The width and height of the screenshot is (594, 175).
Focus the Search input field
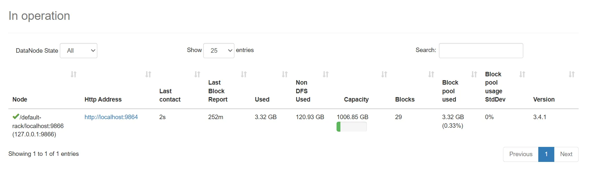481,51
